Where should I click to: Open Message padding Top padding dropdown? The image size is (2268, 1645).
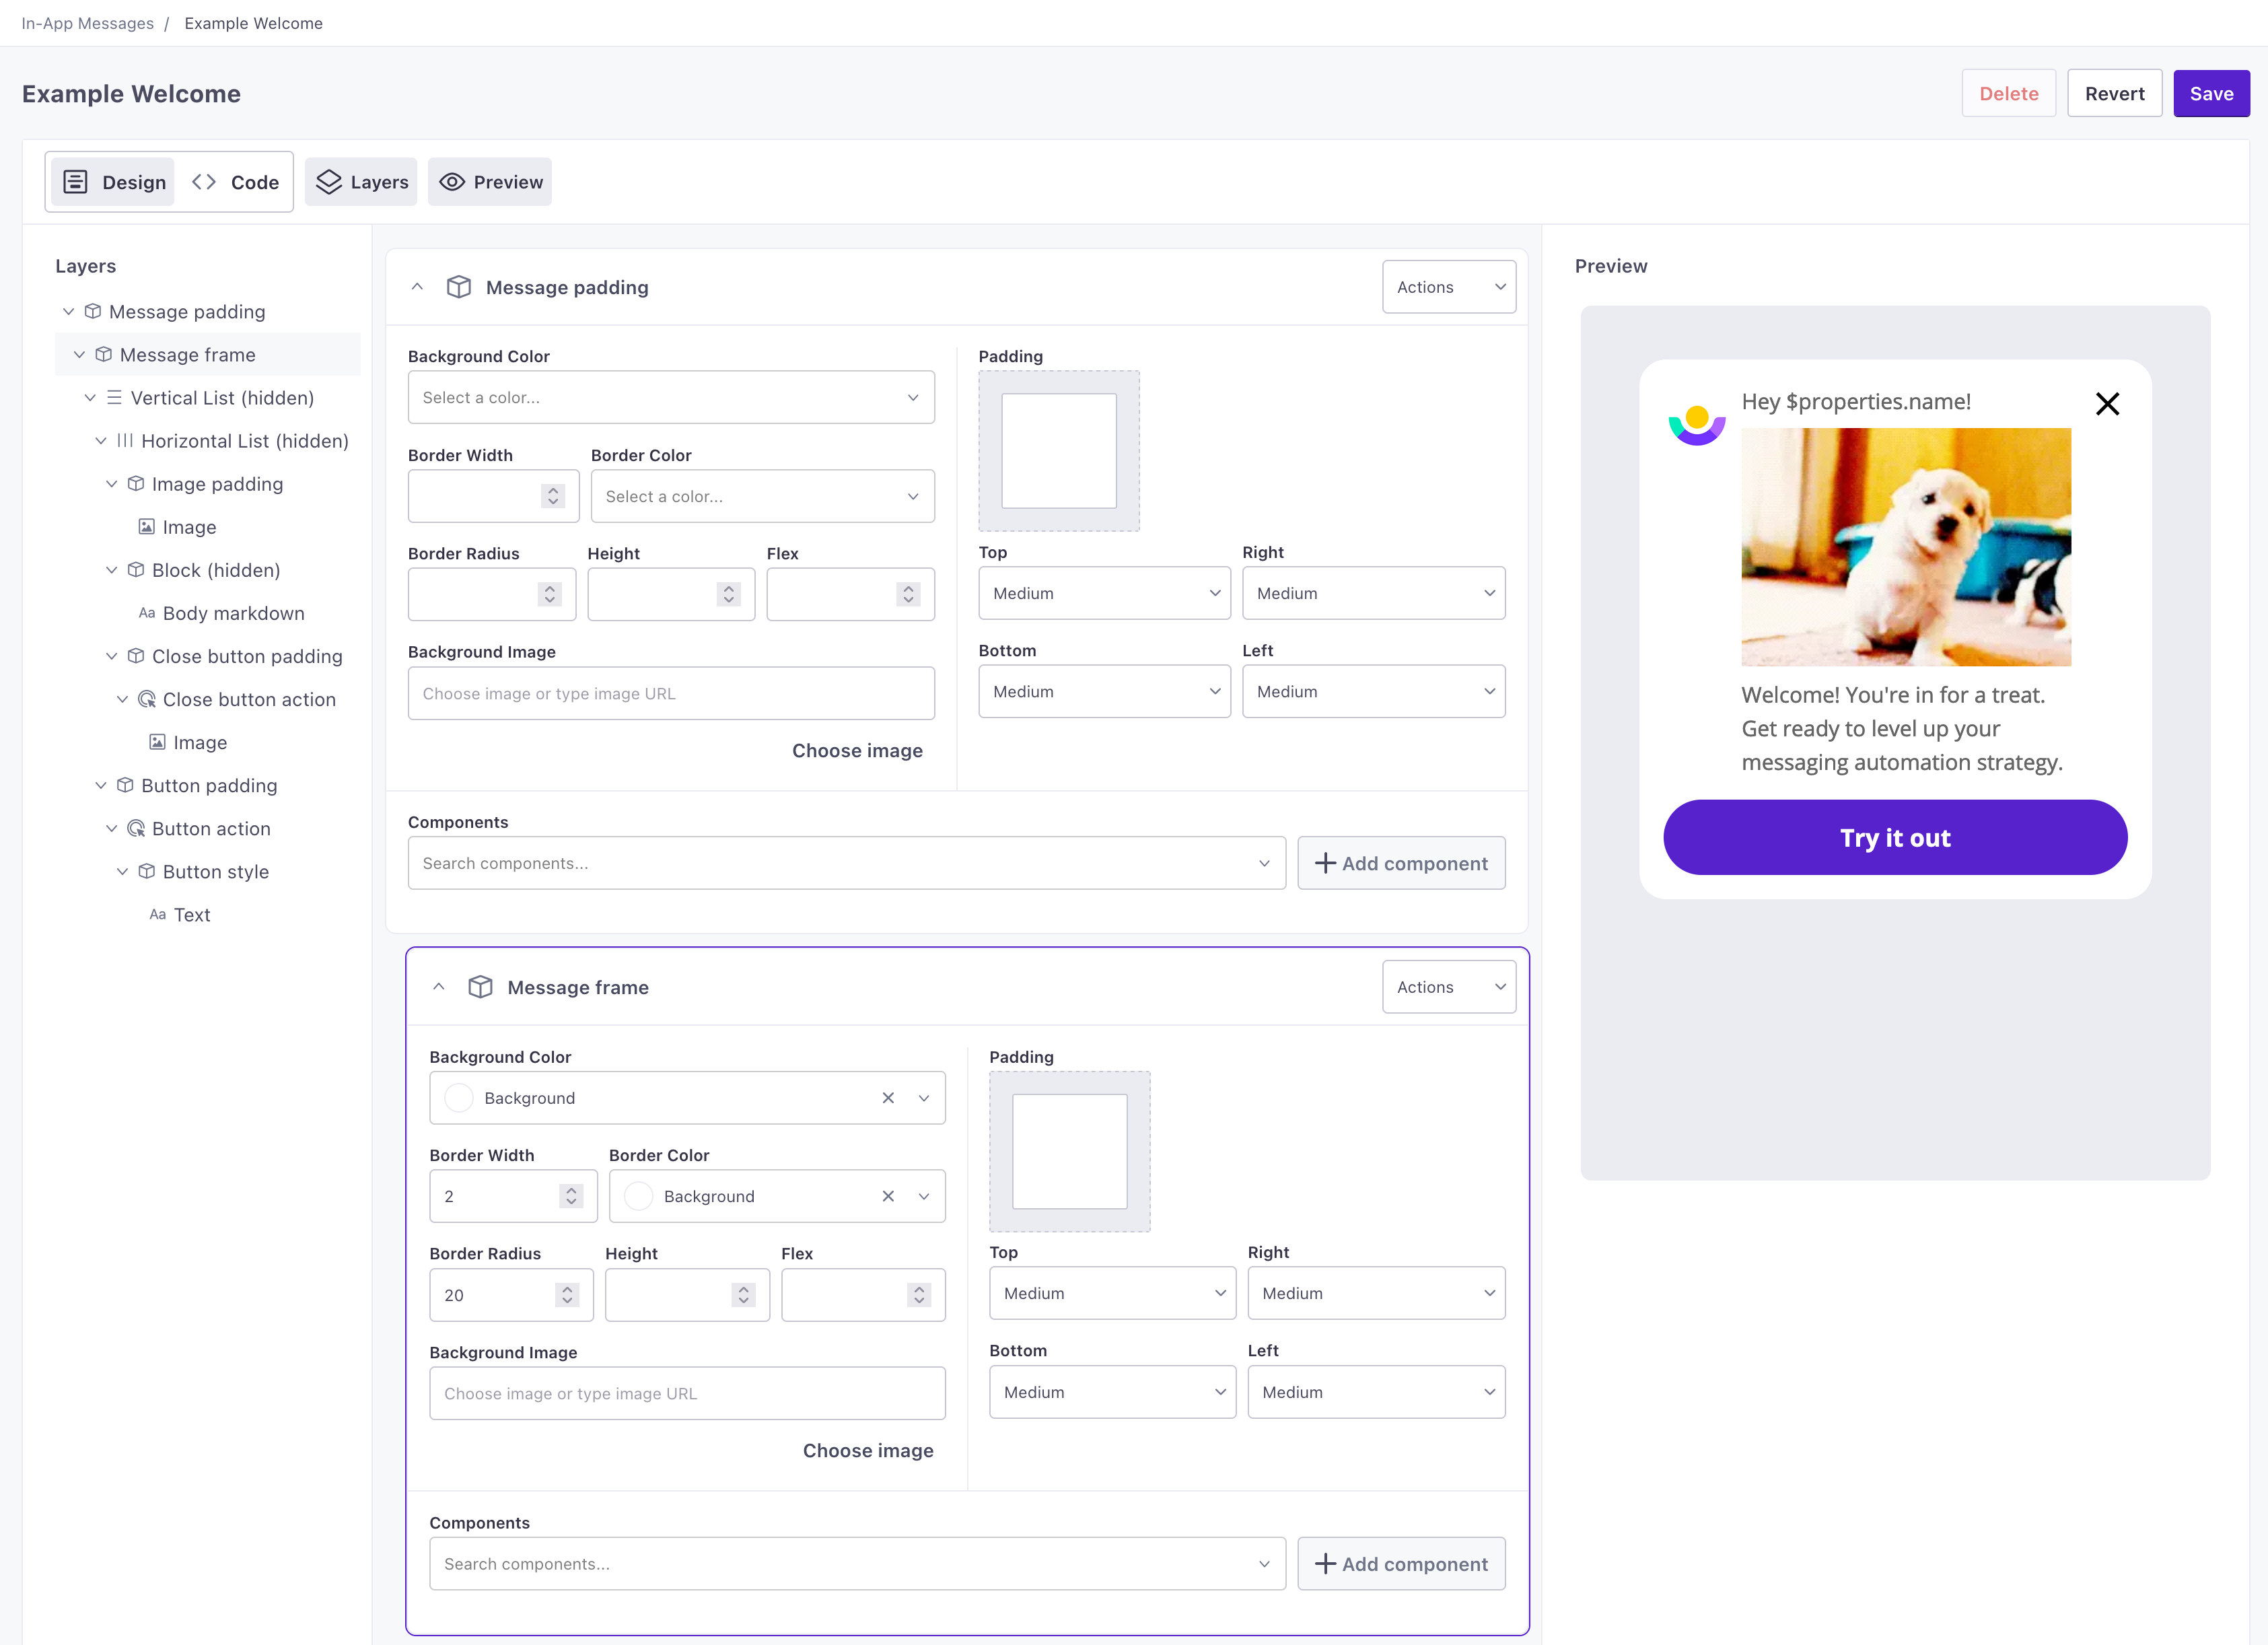tap(1104, 593)
